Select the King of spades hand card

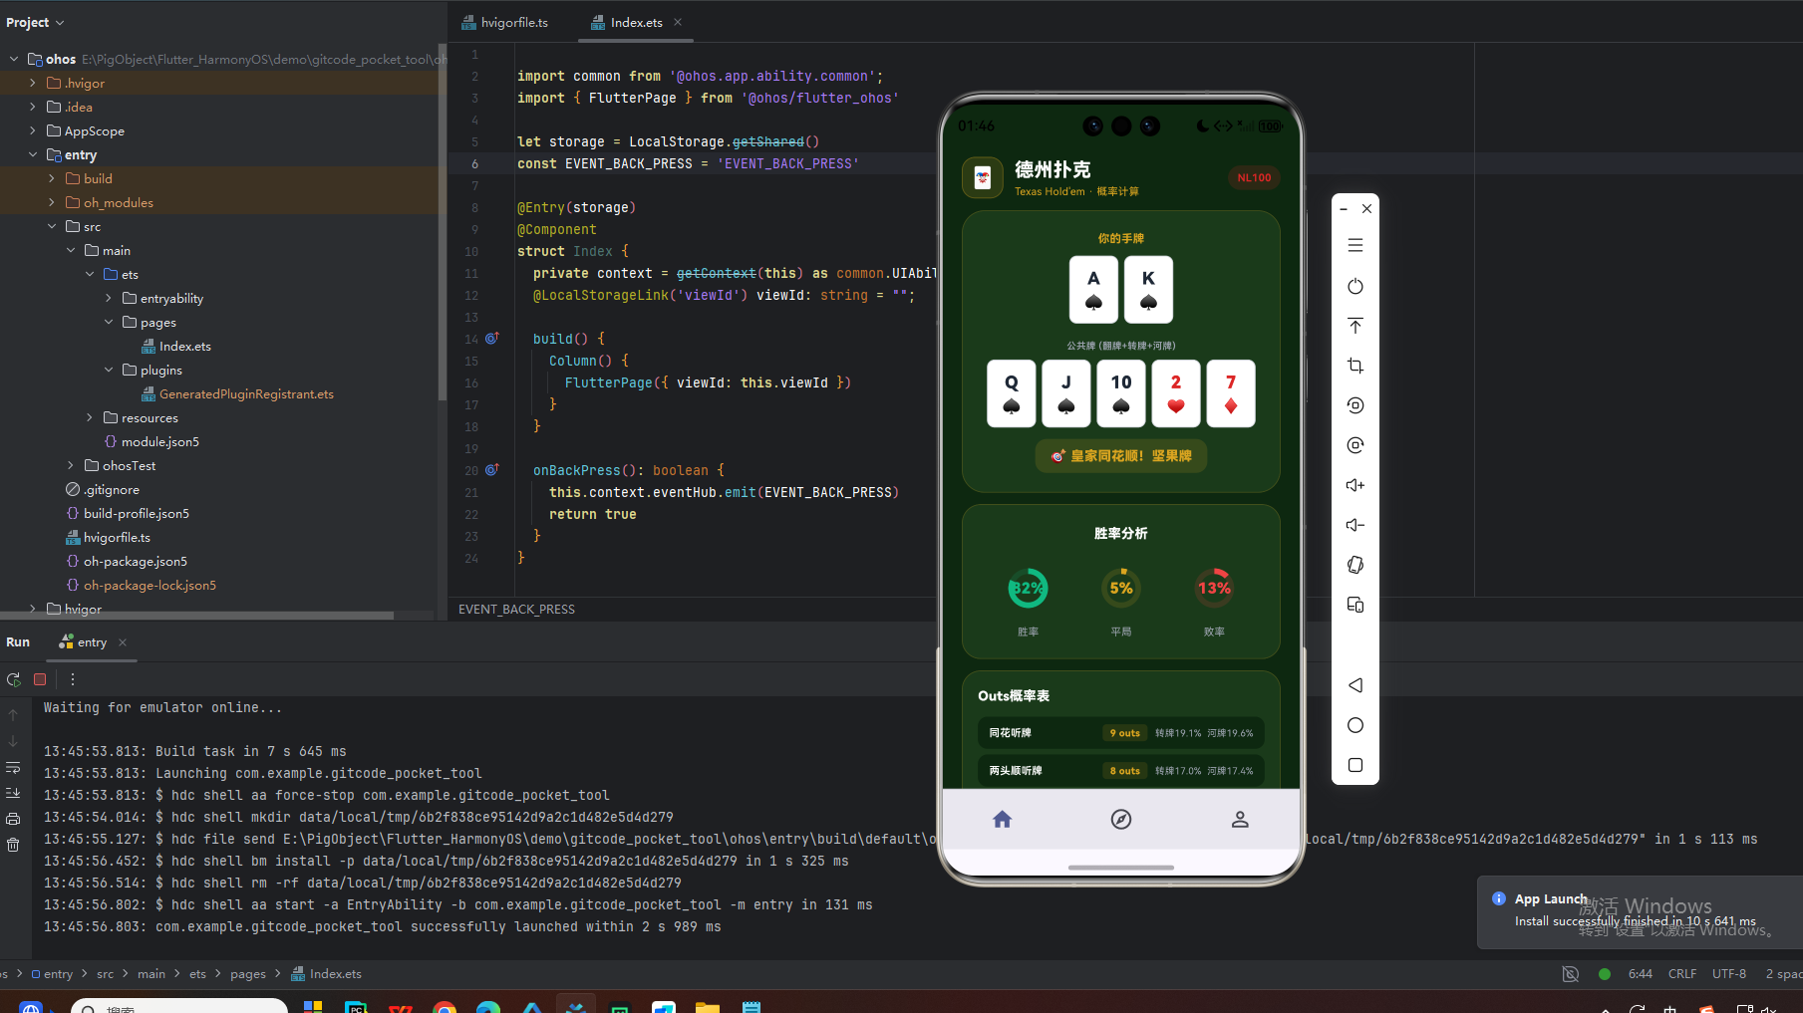click(1148, 290)
